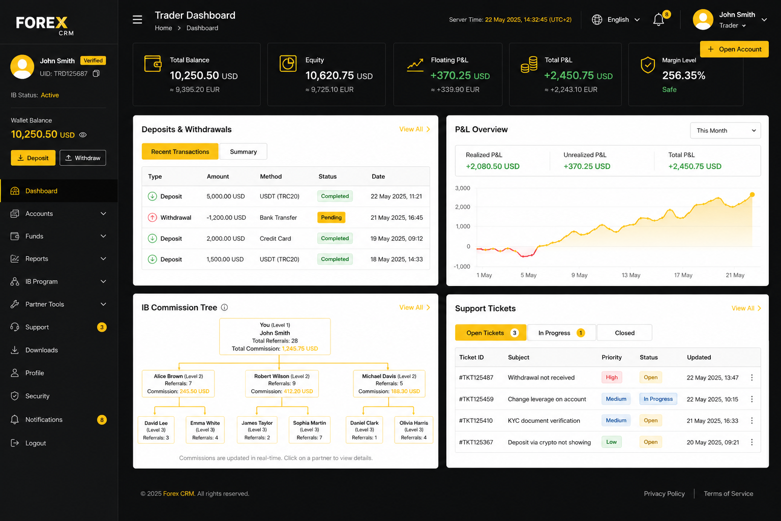Open options for ticket #TKT125410
The width and height of the screenshot is (781, 521).
coord(752,421)
